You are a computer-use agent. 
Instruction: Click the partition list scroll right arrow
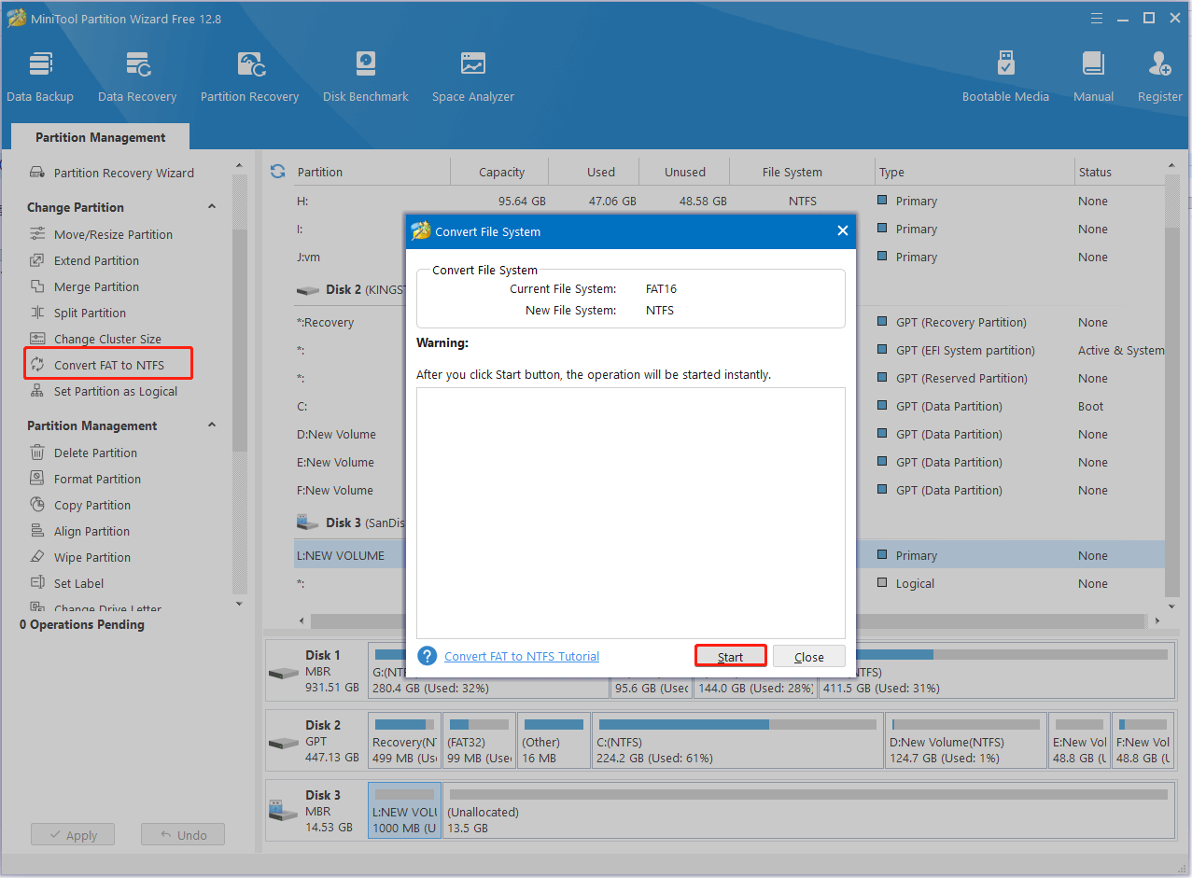pos(1157,620)
